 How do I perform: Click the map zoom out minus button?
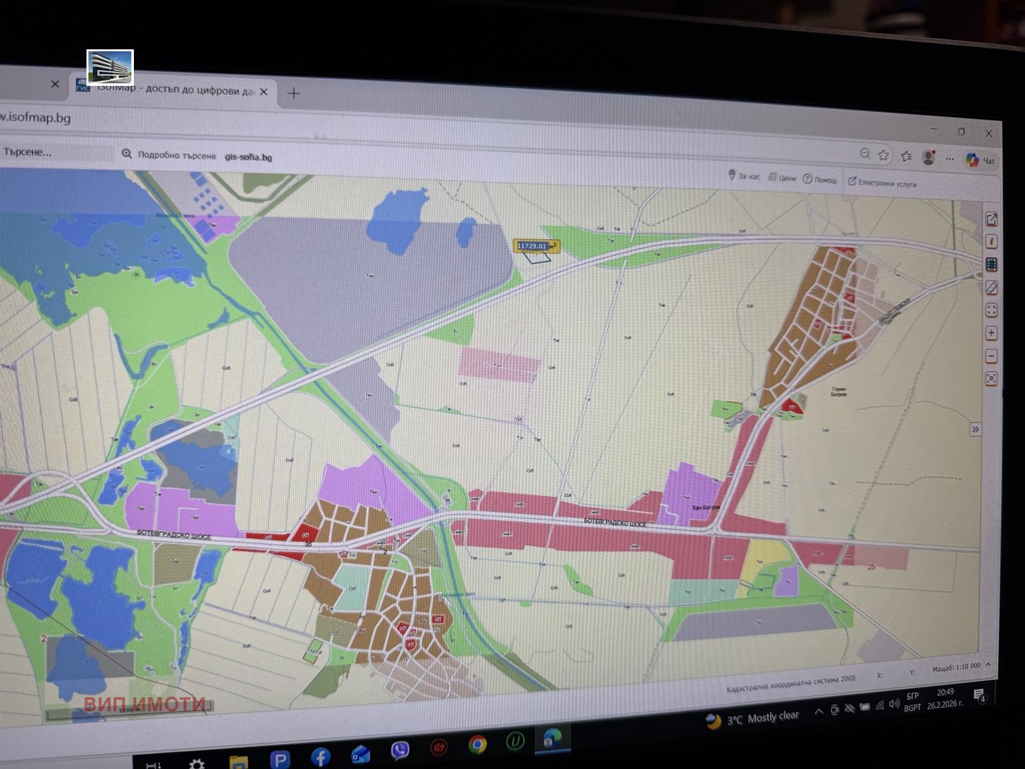(991, 356)
